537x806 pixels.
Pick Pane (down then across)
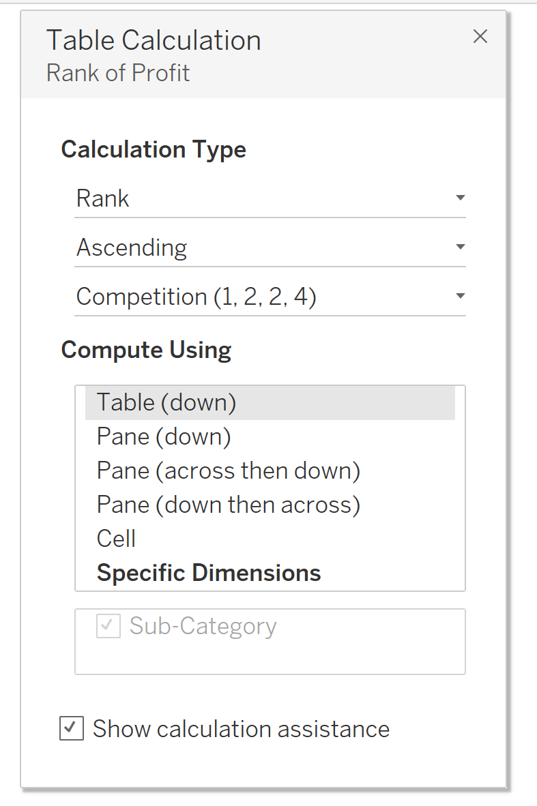(x=228, y=505)
